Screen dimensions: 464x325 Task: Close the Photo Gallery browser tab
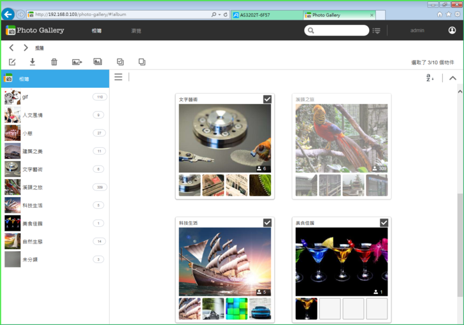372,15
